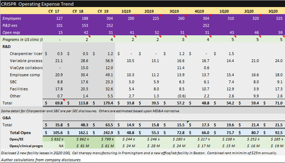This screenshot has width=285, height=163.
Task: Select the Total Opex row label
Action: coord(20,132)
